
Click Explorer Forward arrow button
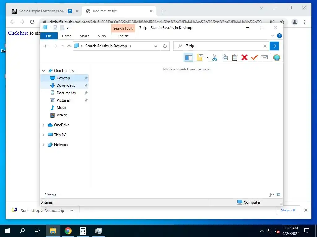(x=55, y=46)
